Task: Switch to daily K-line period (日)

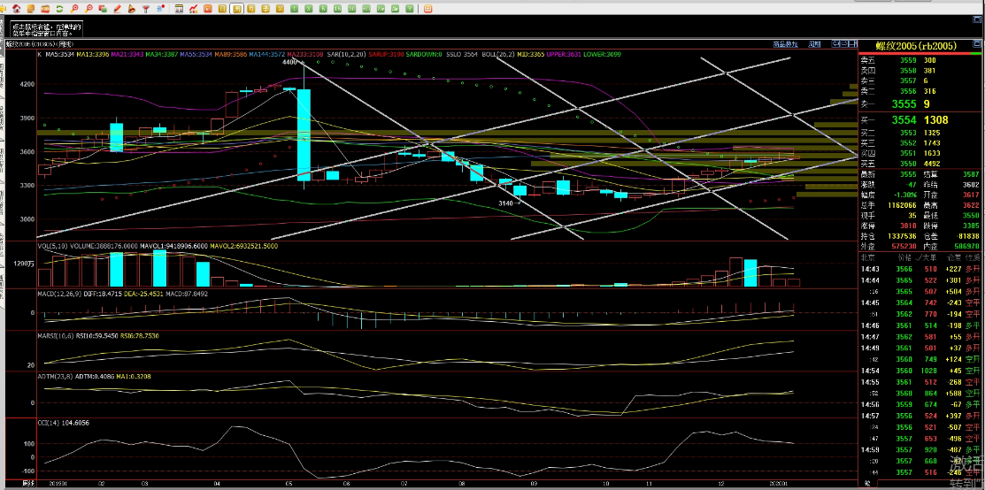Action: click(x=222, y=9)
